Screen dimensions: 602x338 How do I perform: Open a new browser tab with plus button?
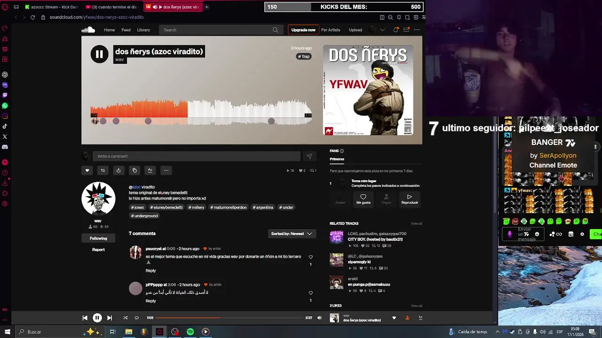(206, 7)
